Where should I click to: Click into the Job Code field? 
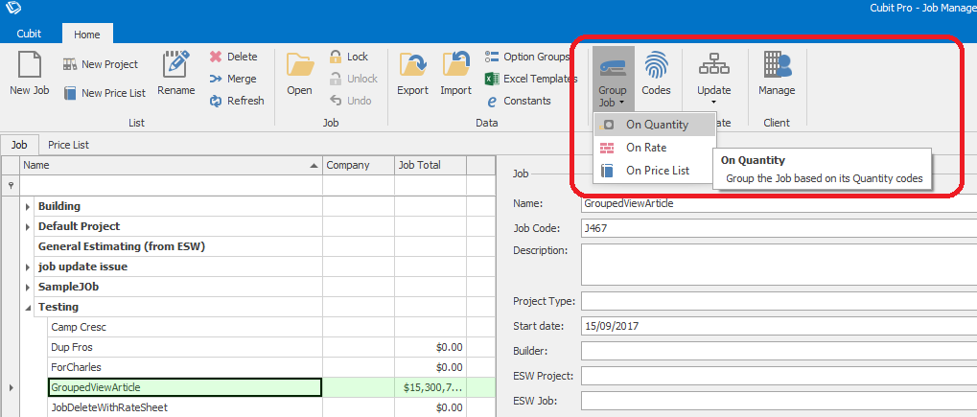click(x=777, y=229)
